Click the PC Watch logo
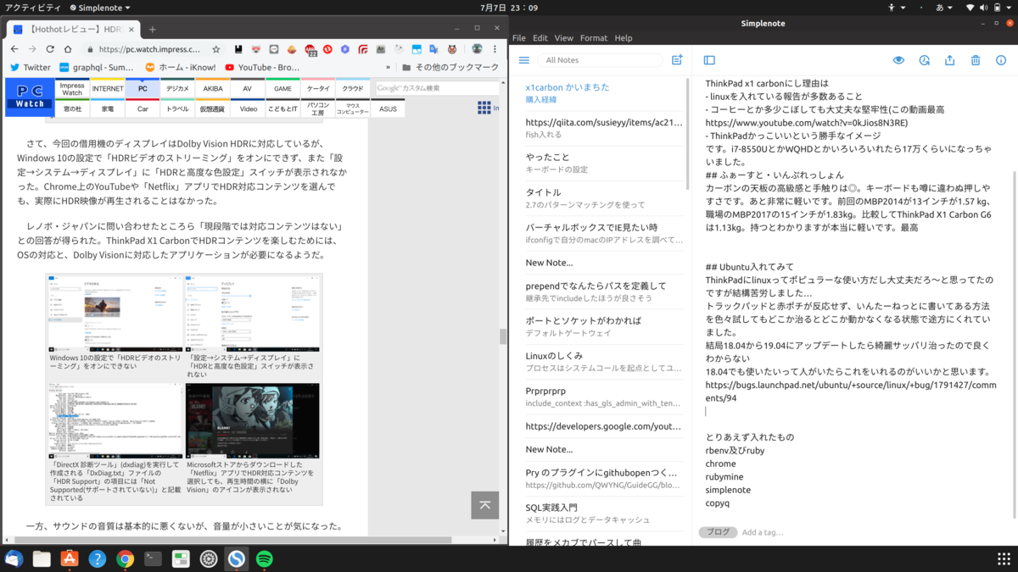Viewport: 1018px width, 572px height. (x=30, y=97)
